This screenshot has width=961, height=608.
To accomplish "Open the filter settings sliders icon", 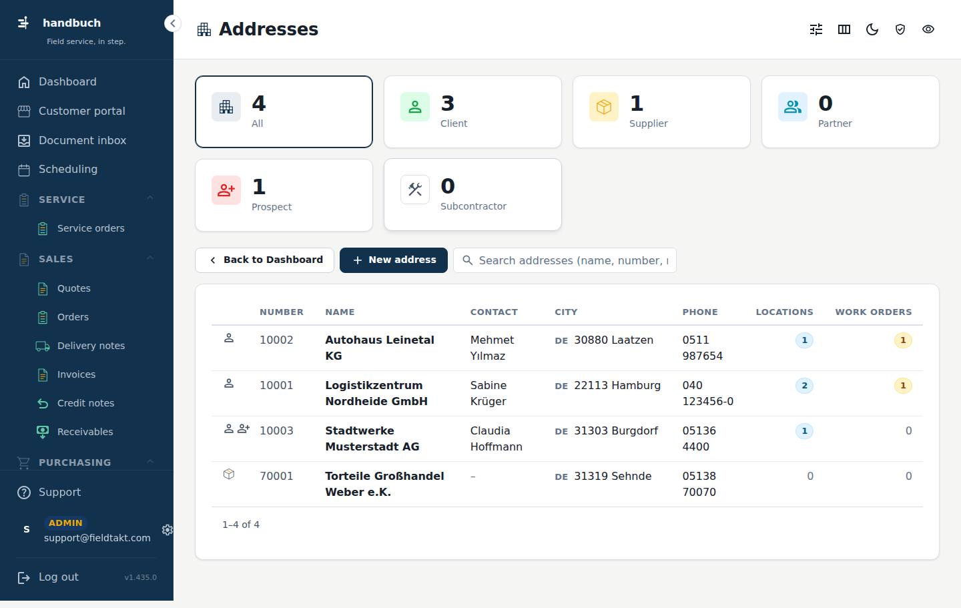I will 816,29.
